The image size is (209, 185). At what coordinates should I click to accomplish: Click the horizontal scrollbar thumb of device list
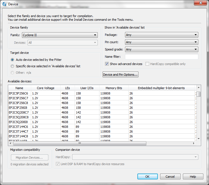point(80,143)
